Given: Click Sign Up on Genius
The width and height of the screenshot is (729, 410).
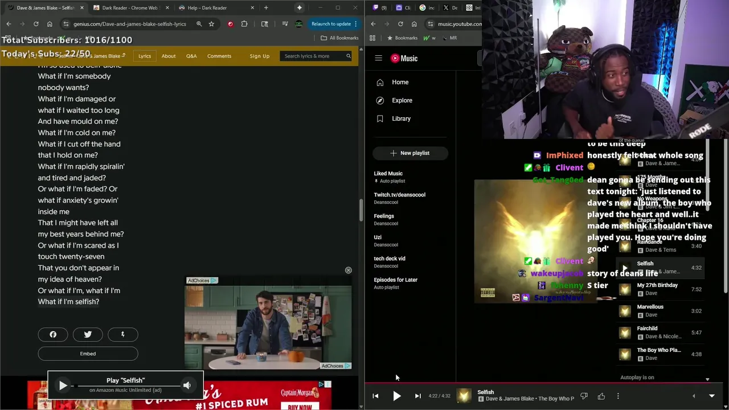Looking at the screenshot, I should click(259, 56).
